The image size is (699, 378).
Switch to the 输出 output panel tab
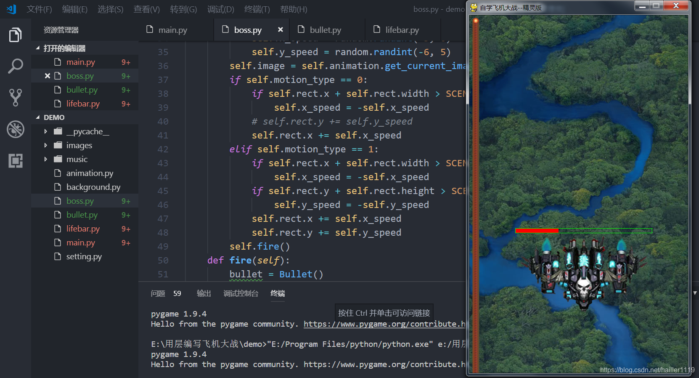(204, 293)
